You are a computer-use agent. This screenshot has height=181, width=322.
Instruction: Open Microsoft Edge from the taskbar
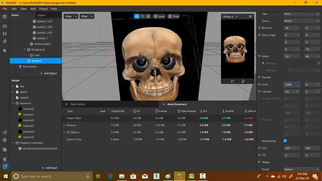[110, 176]
